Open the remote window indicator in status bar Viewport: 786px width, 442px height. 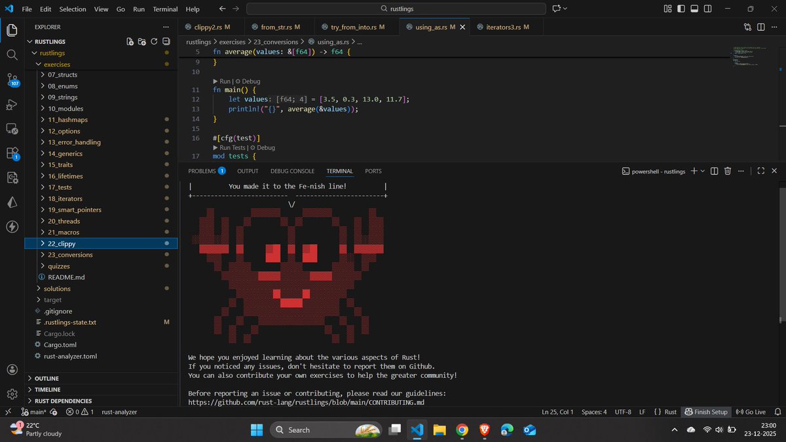tap(8, 412)
